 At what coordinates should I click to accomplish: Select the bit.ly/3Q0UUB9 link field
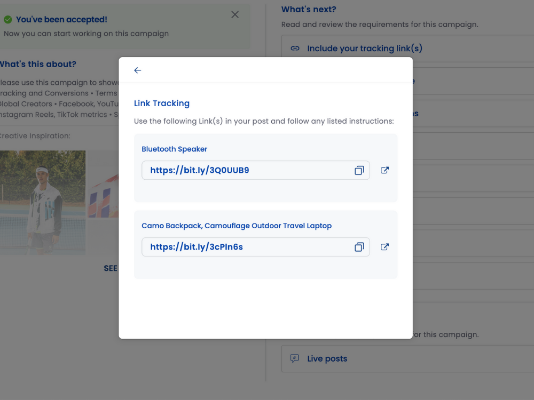(246, 171)
